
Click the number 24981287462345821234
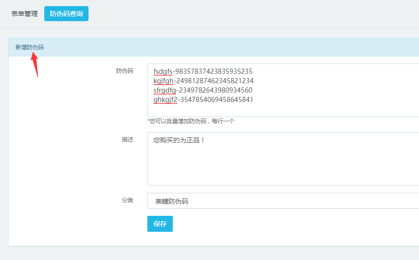coord(215,81)
